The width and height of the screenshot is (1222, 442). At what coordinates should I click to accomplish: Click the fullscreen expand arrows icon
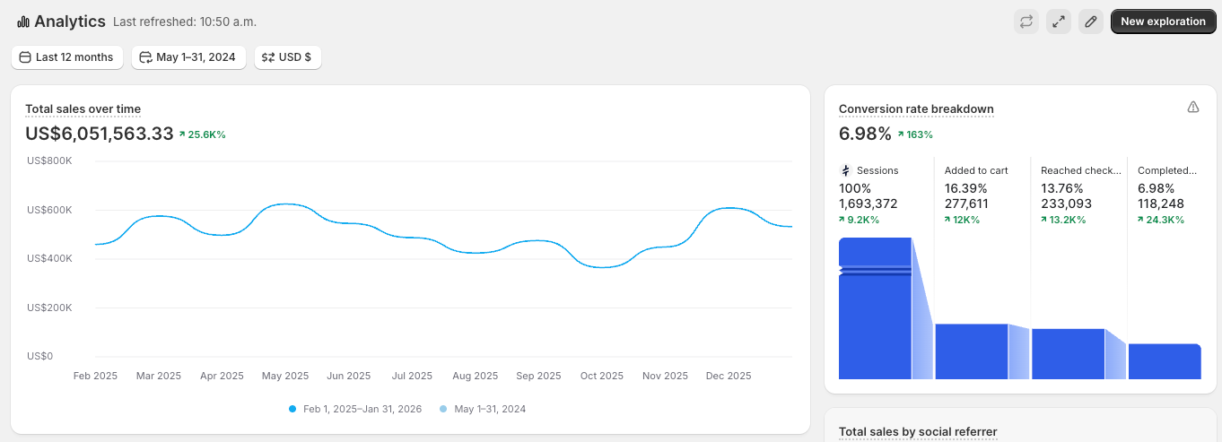tap(1059, 22)
